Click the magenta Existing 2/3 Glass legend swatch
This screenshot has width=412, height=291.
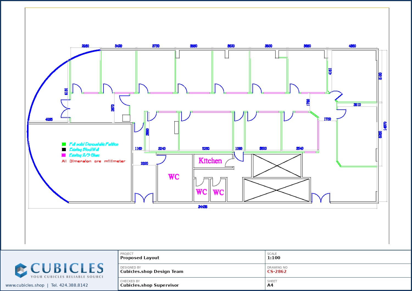click(x=64, y=155)
